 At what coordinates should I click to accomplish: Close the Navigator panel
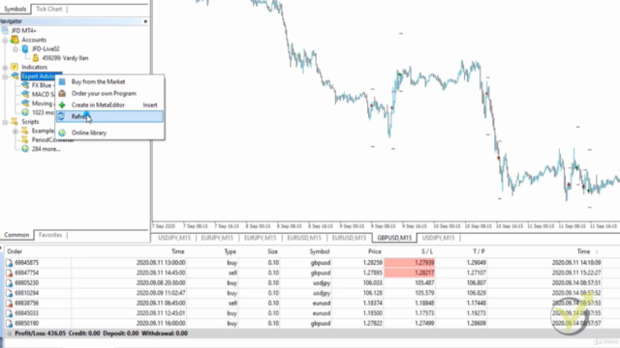click(145, 21)
